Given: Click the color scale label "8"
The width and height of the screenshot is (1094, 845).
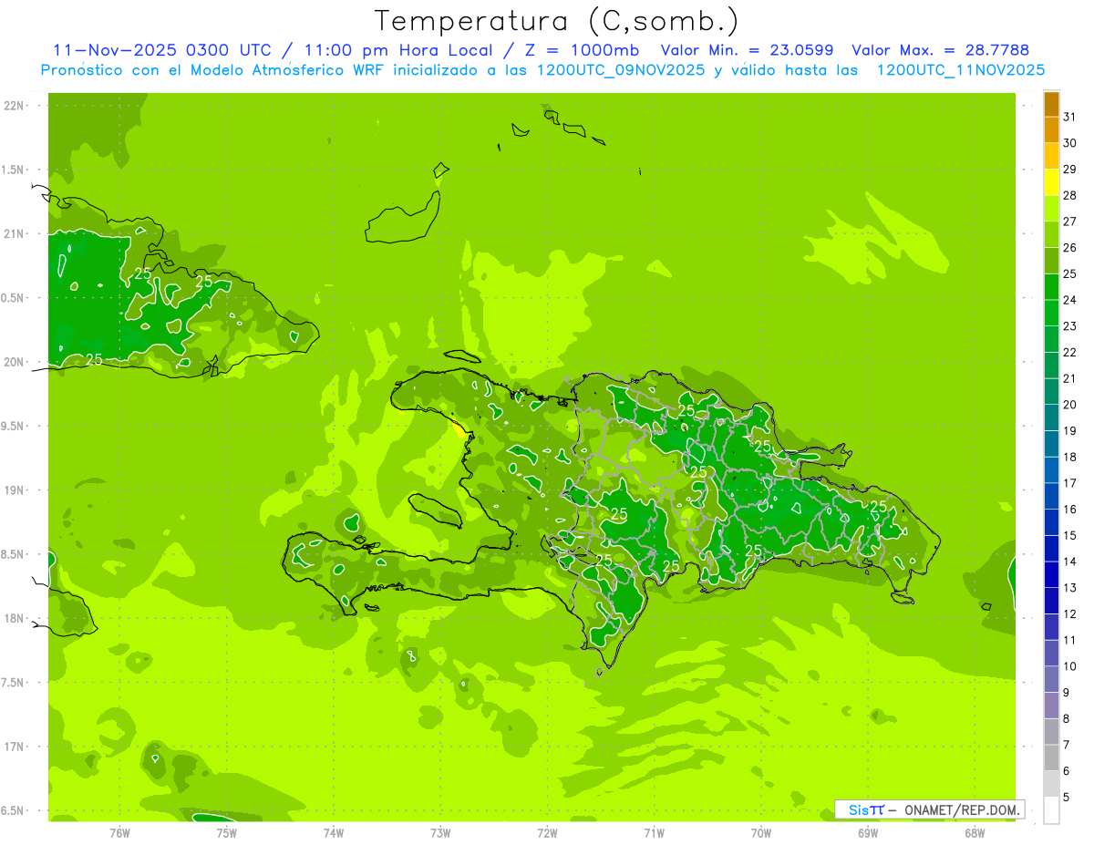Looking at the screenshot, I should [x=1067, y=719].
